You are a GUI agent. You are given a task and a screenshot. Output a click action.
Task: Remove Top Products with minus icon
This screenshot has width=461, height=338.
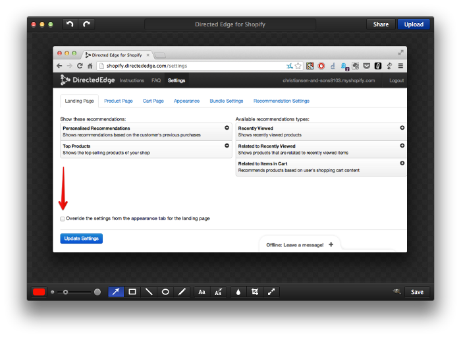coord(227,146)
